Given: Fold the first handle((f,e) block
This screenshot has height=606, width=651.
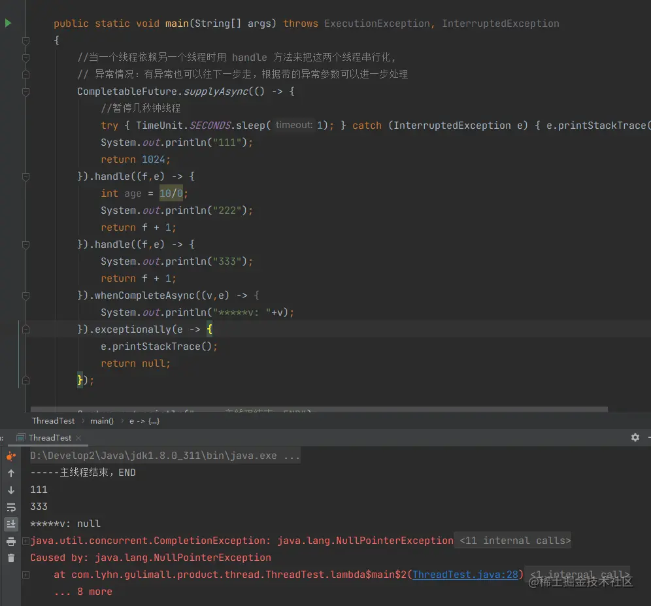Looking at the screenshot, I should point(25,177).
